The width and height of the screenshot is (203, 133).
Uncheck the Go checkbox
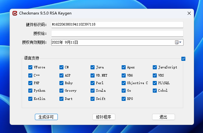123,90
